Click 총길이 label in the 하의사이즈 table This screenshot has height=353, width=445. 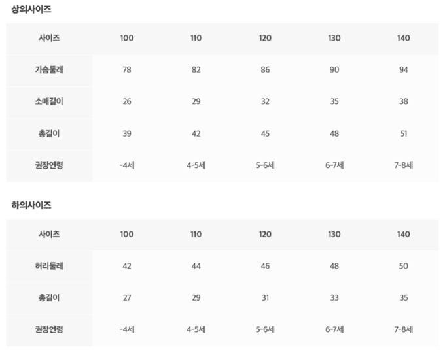coord(49,298)
